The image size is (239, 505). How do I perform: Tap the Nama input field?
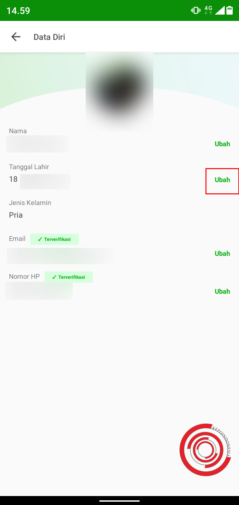pos(37,144)
